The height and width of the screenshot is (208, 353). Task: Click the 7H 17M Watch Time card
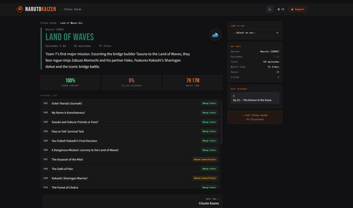click(193, 82)
